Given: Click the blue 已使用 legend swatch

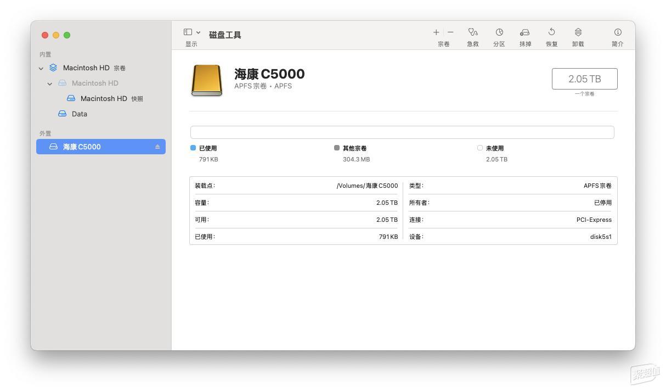Looking at the screenshot, I should click(193, 148).
